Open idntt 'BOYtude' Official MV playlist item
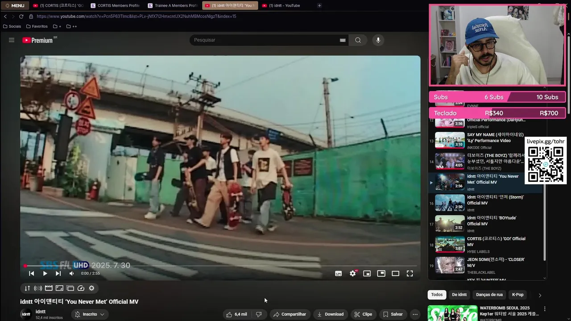The height and width of the screenshot is (321, 571). coord(486,224)
